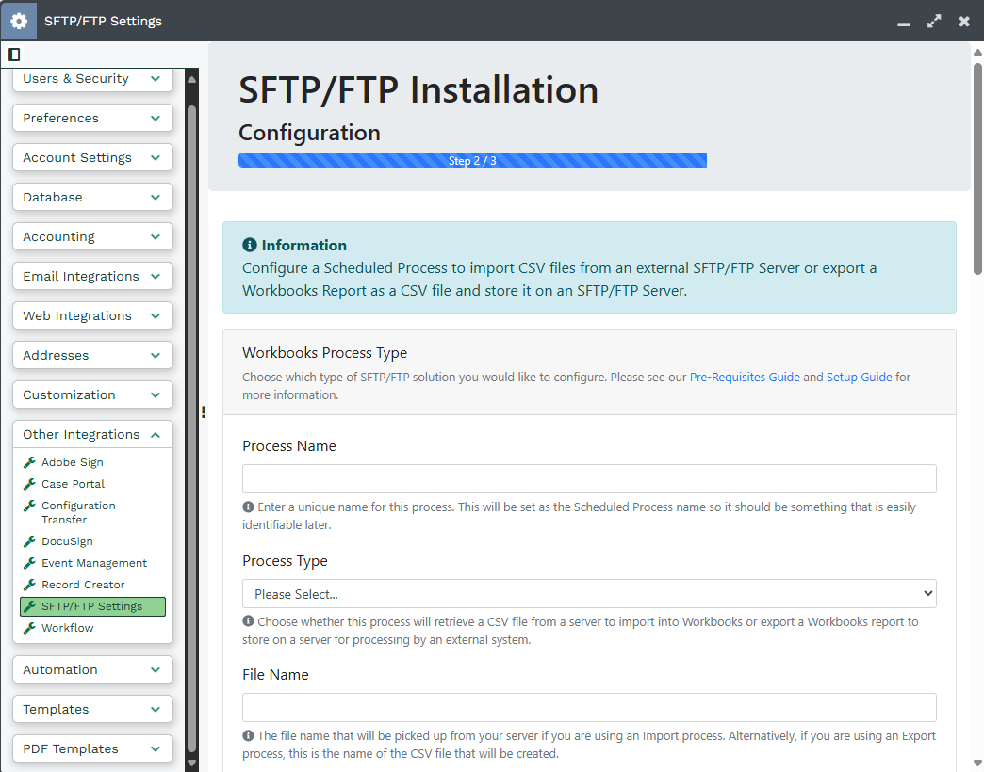Click the wrench icon beside Record Creator
Viewport: 984px width, 772px height.
pos(29,585)
